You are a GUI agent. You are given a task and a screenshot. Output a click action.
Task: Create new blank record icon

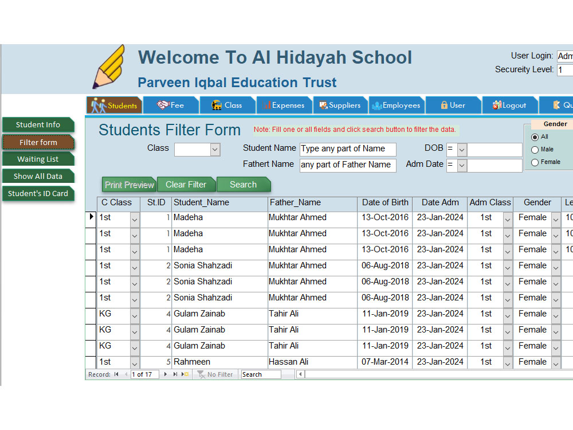point(185,374)
